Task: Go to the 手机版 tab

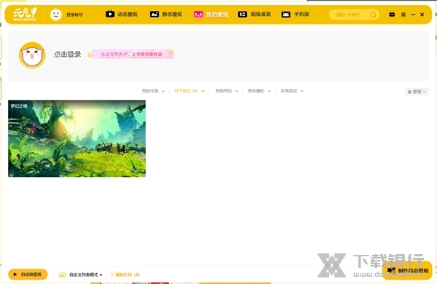Action: coord(296,14)
